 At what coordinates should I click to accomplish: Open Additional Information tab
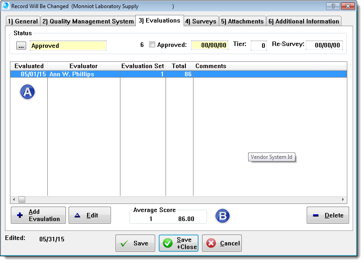coord(304,21)
